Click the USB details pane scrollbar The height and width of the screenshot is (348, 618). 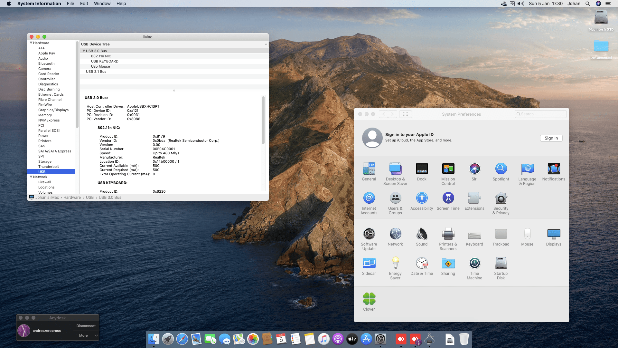pos(263,120)
